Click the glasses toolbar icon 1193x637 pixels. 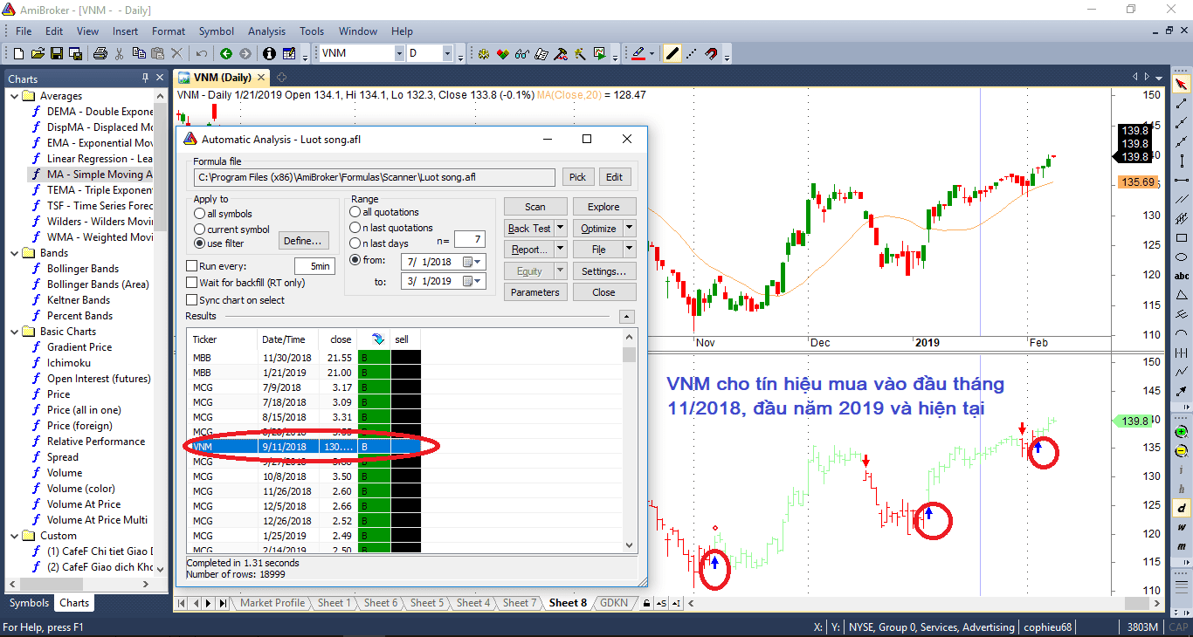(521, 53)
